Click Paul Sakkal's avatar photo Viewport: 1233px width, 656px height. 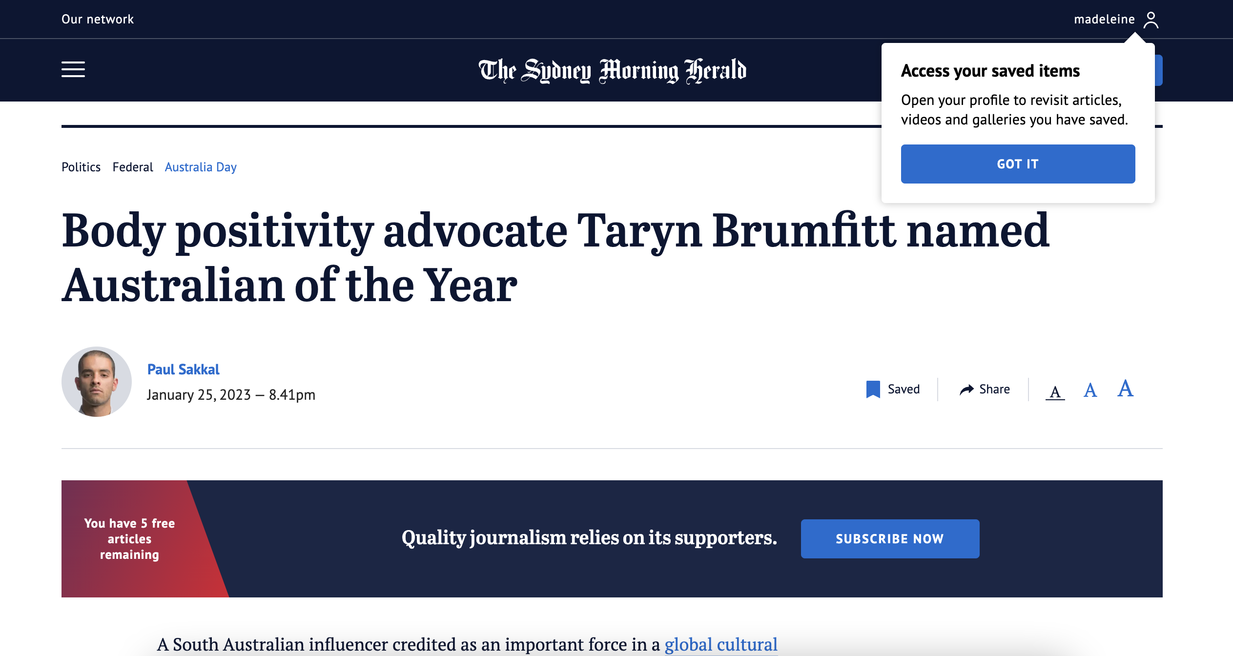[x=96, y=381]
